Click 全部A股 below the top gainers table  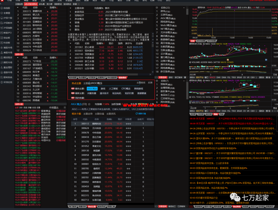[x=19, y=54]
